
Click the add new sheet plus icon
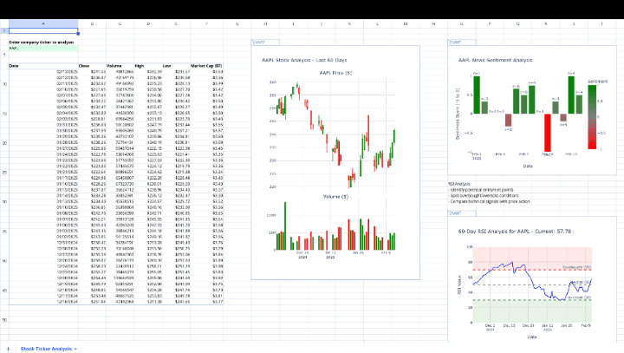point(8,349)
